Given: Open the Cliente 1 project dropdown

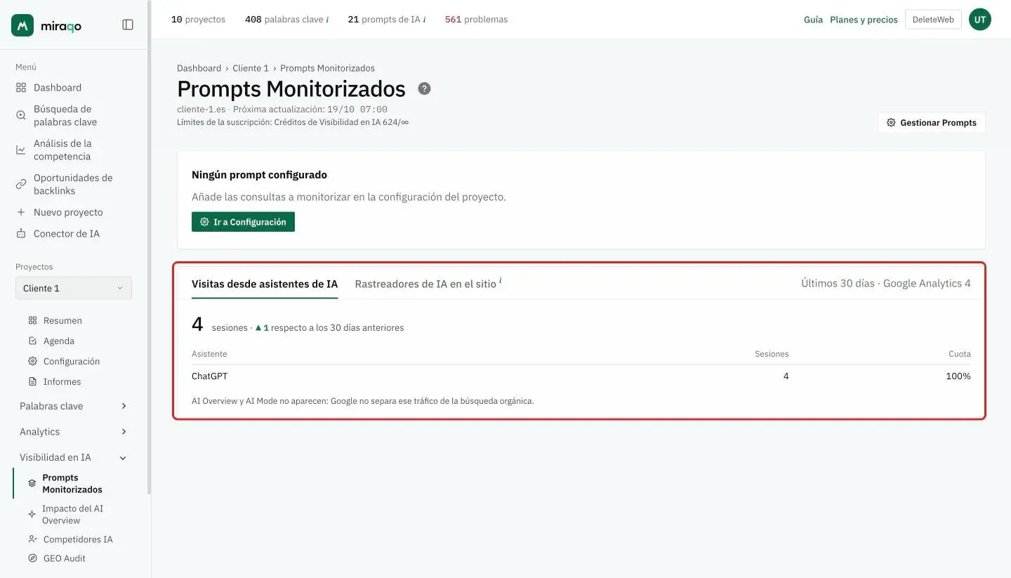Looking at the screenshot, I should click(74, 288).
